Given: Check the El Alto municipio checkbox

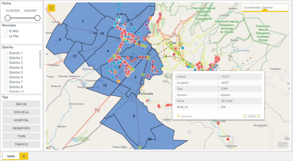Looking at the screenshot, I should pyautogui.click(x=6, y=31).
